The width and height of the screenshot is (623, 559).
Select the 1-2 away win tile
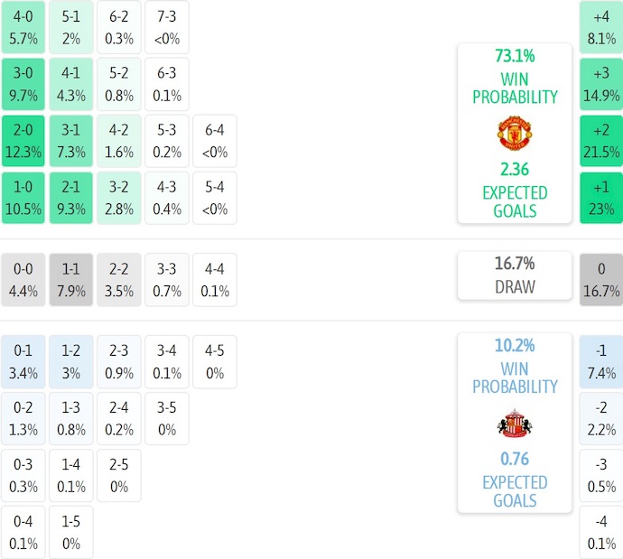click(x=70, y=361)
